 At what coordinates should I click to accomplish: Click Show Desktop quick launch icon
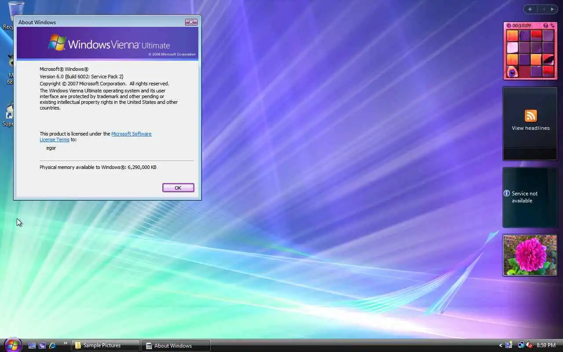pos(32,346)
